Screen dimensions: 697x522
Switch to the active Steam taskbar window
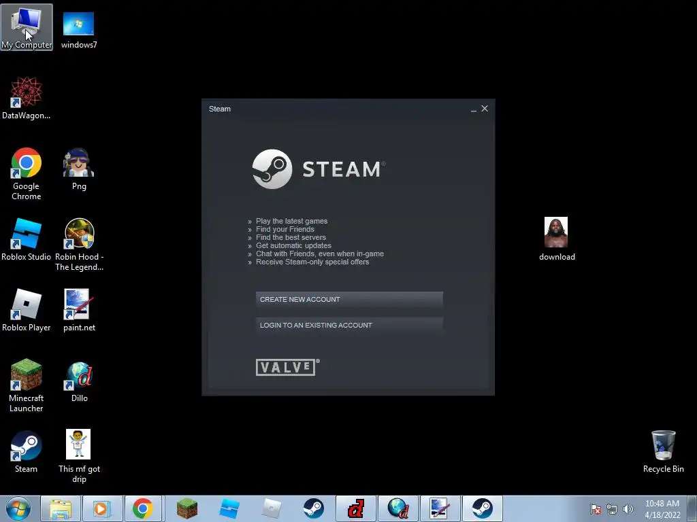click(483, 508)
